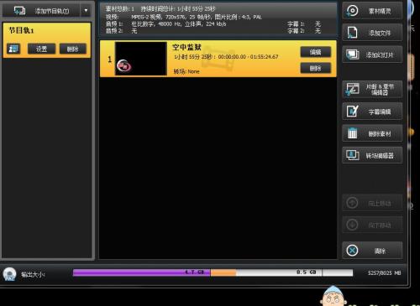
Task: Click the 添加节目轨 add track button
Action: tap(41, 11)
